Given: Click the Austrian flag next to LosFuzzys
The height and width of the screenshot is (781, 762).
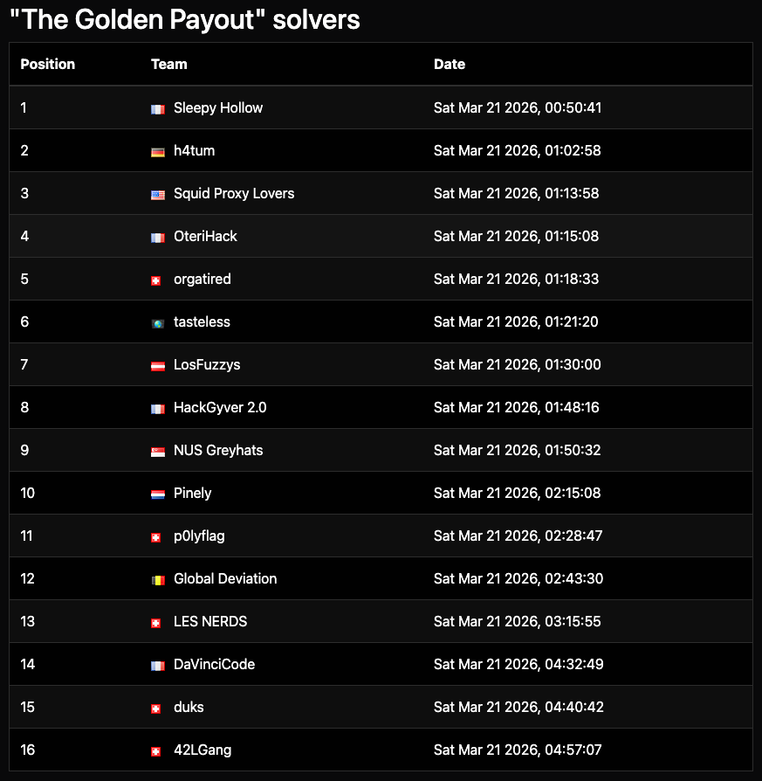Looking at the screenshot, I should click(157, 366).
